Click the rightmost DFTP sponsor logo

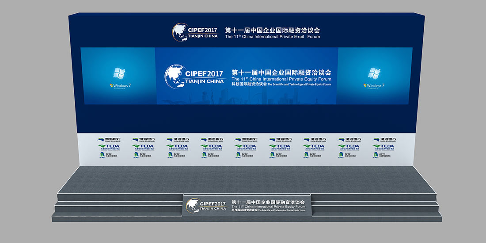click(x=383, y=155)
